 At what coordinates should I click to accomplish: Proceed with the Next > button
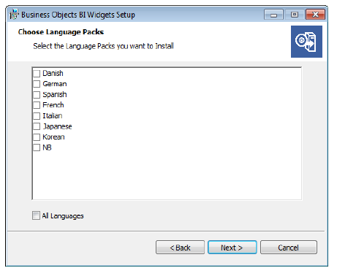coord(232,248)
